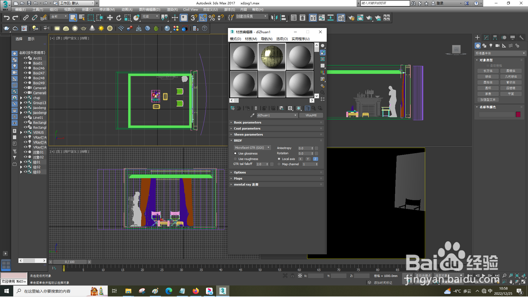Select the Select and Move tool
The height and width of the screenshot is (297, 528).
click(110, 18)
